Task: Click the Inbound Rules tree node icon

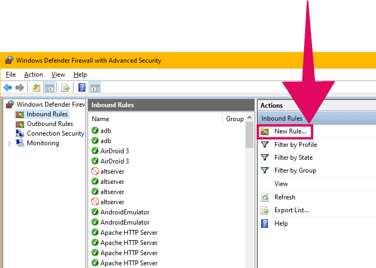Action: pyautogui.click(x=20, y=115)
